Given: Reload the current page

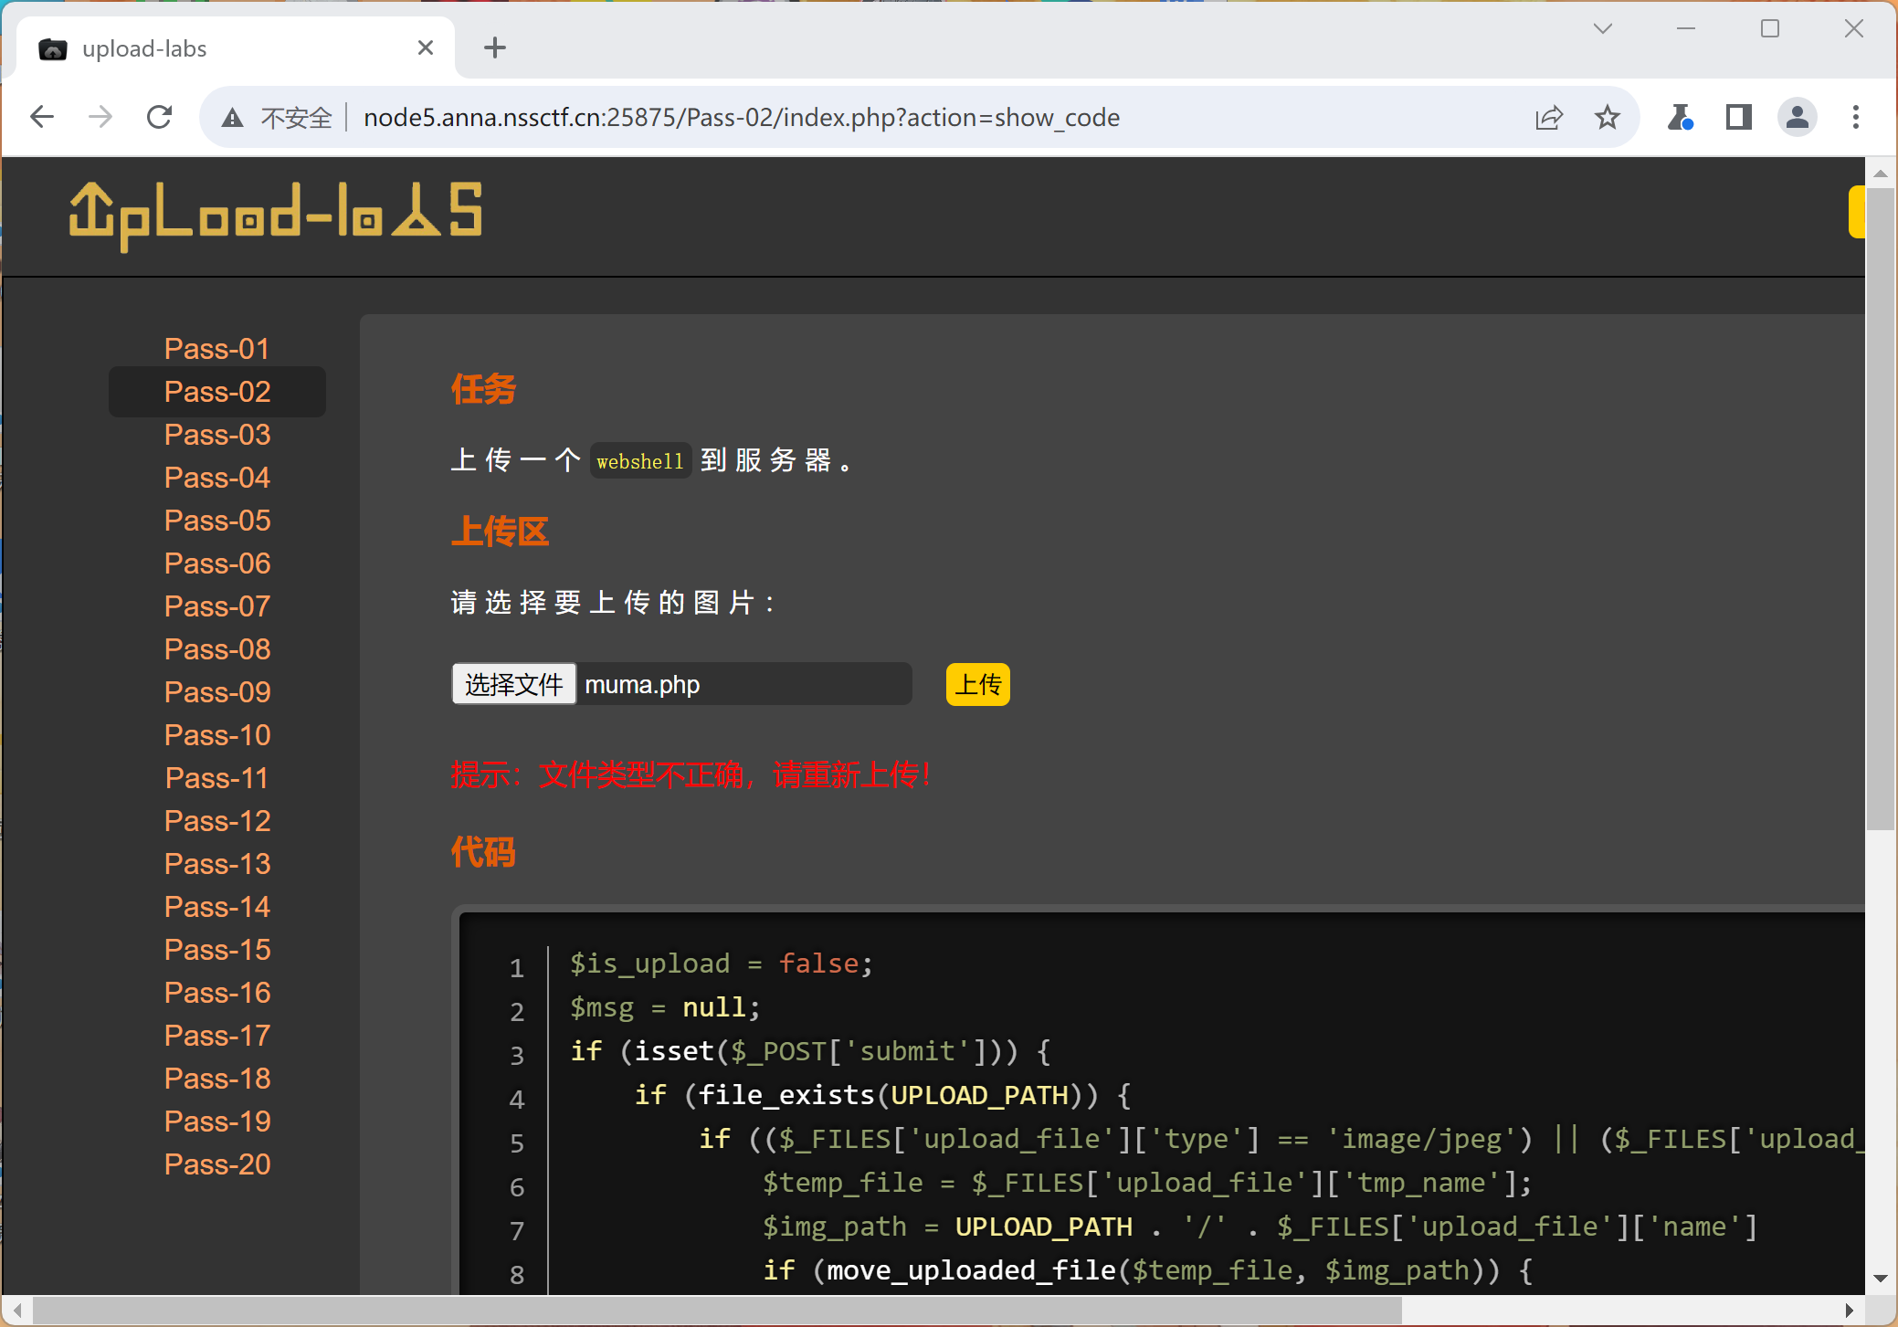Looking at the screenshot, I should pos(160,117).
